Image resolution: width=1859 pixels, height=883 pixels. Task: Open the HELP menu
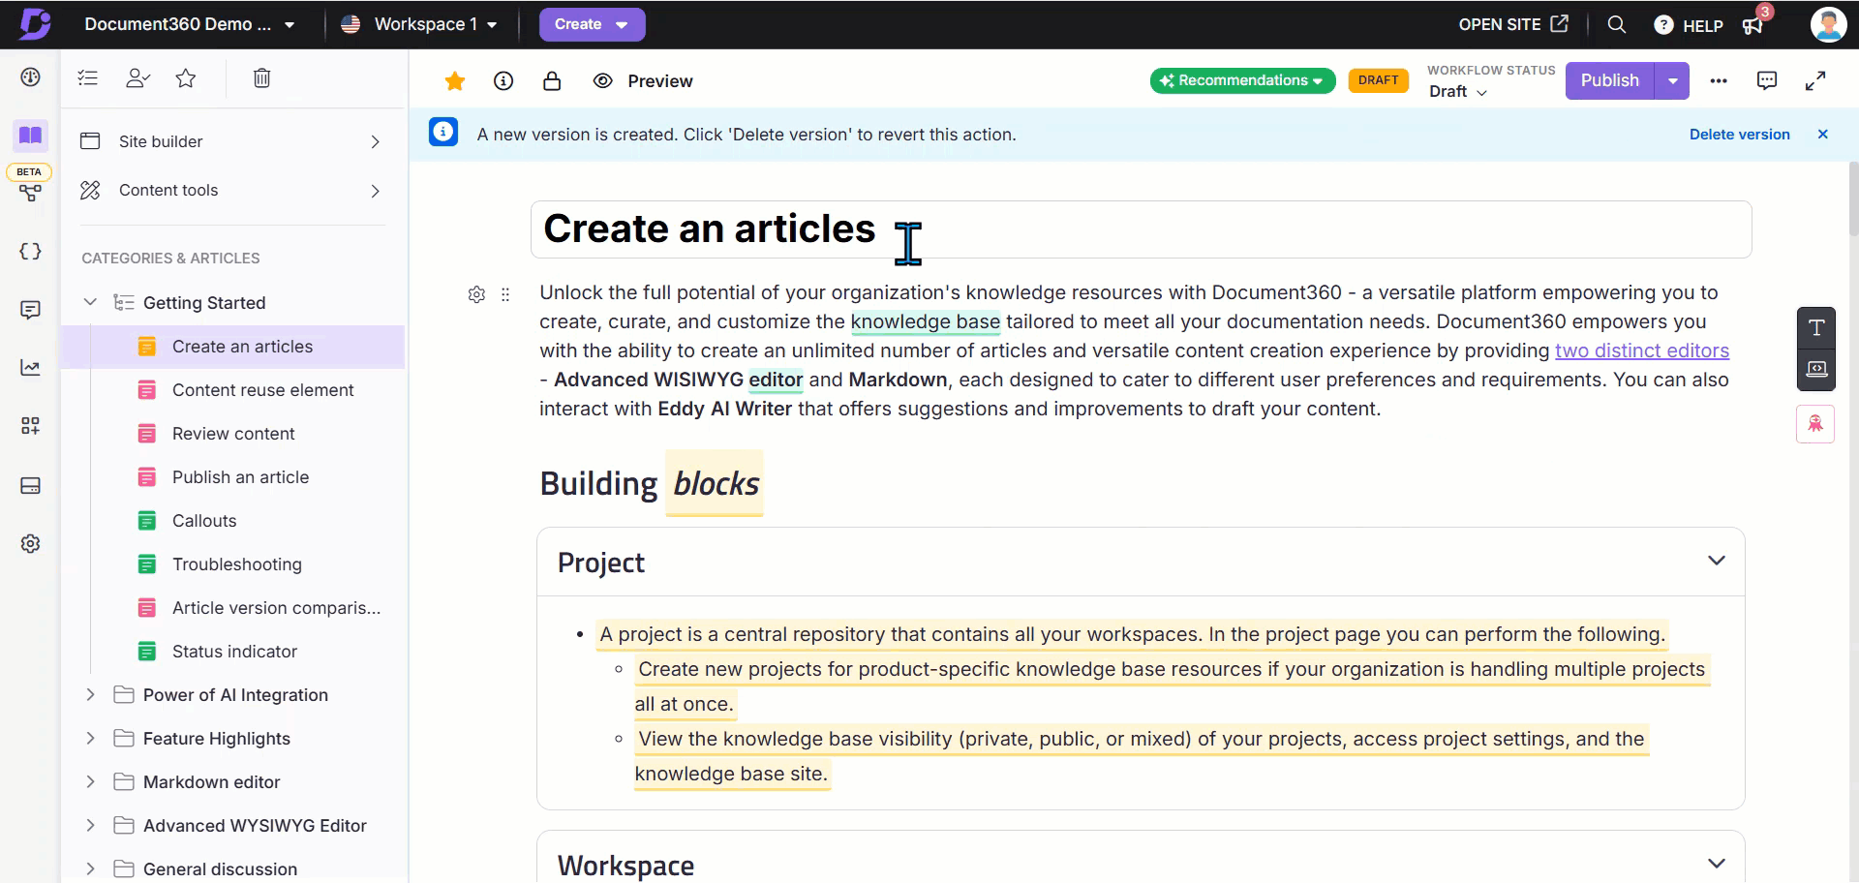(x=1689, y=25)
